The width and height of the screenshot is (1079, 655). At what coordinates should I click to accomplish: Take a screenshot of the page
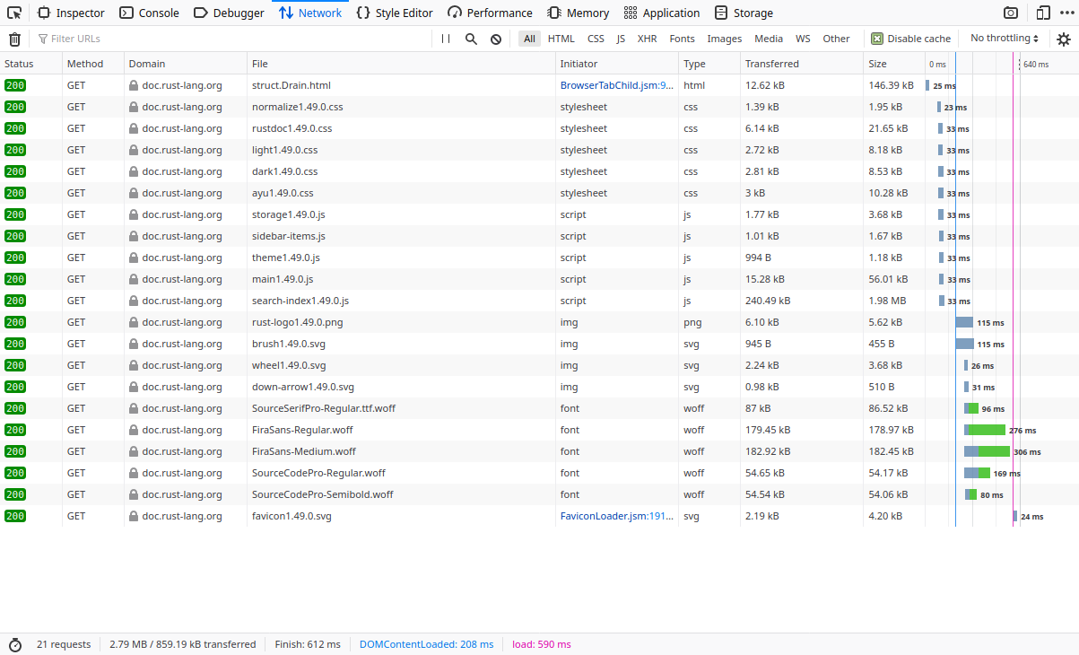tap(1010, 13)
